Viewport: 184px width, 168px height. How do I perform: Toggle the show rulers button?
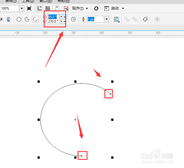[x=40, y=8]
